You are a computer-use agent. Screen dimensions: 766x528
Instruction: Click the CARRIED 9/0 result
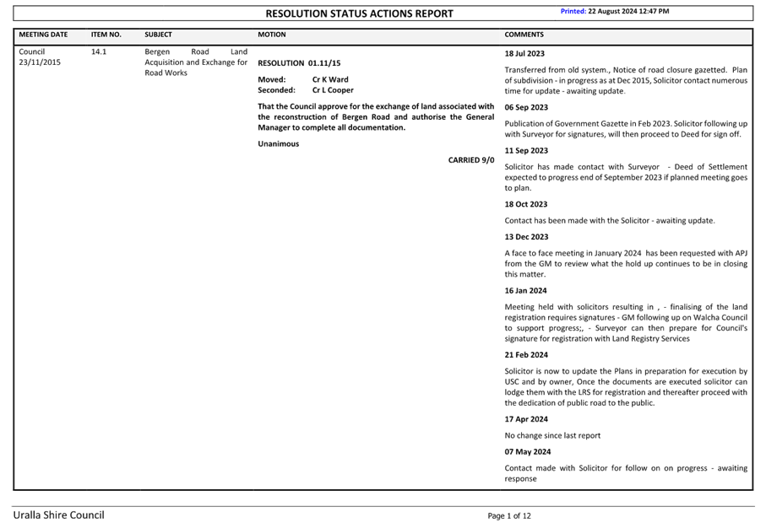coord(471,159)
